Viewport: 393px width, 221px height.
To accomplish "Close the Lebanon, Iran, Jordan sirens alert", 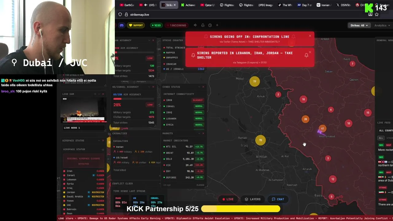I will [310, 52].
